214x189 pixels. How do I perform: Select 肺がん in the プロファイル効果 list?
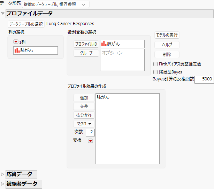(103, 97)
